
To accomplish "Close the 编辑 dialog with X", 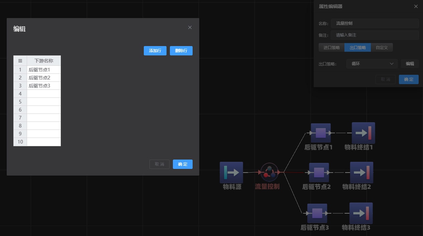I will tap(190, 27).
